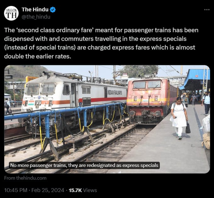Viewport: 214px width, 198px height.
Task: Click the blue verified badge
Action: pyautogui.click(x=53, y=9)
